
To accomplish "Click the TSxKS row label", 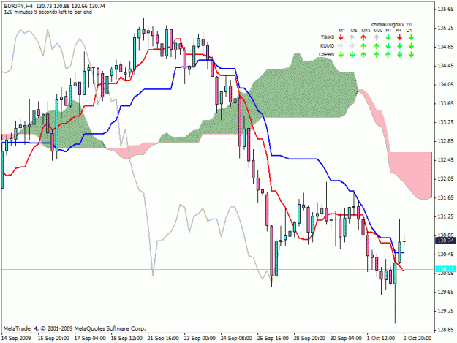I will (328, 37).
